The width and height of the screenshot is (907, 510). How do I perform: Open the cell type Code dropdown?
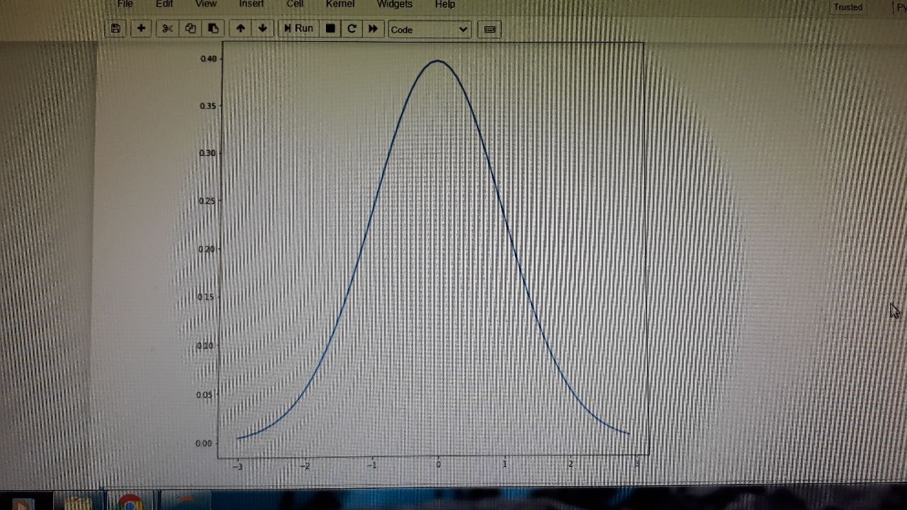[429, 30]
